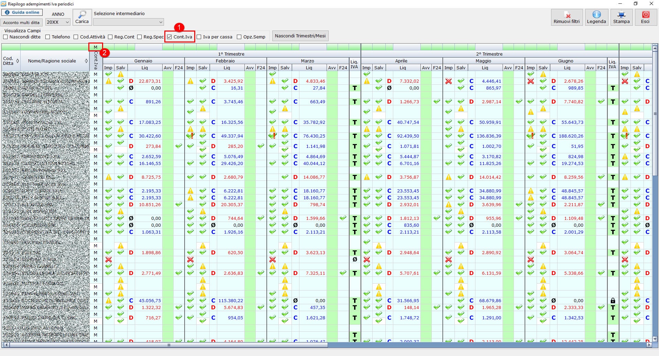
Task: Click the M filter cell above Cont.Iva
Action: pos(96,47)
